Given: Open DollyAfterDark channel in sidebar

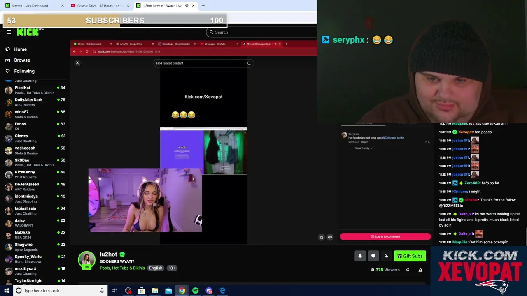Looking at the screenshot, I should 35,102.
